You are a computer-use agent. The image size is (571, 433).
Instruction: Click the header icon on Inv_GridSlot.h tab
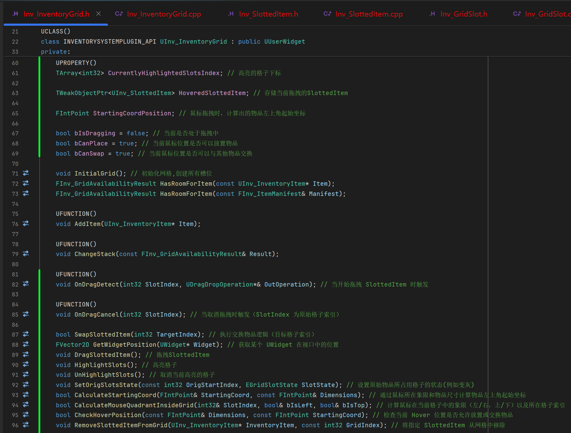432,14
